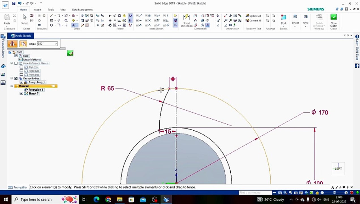
Task: Open the Data Management tab
Action: coord(82,10)
